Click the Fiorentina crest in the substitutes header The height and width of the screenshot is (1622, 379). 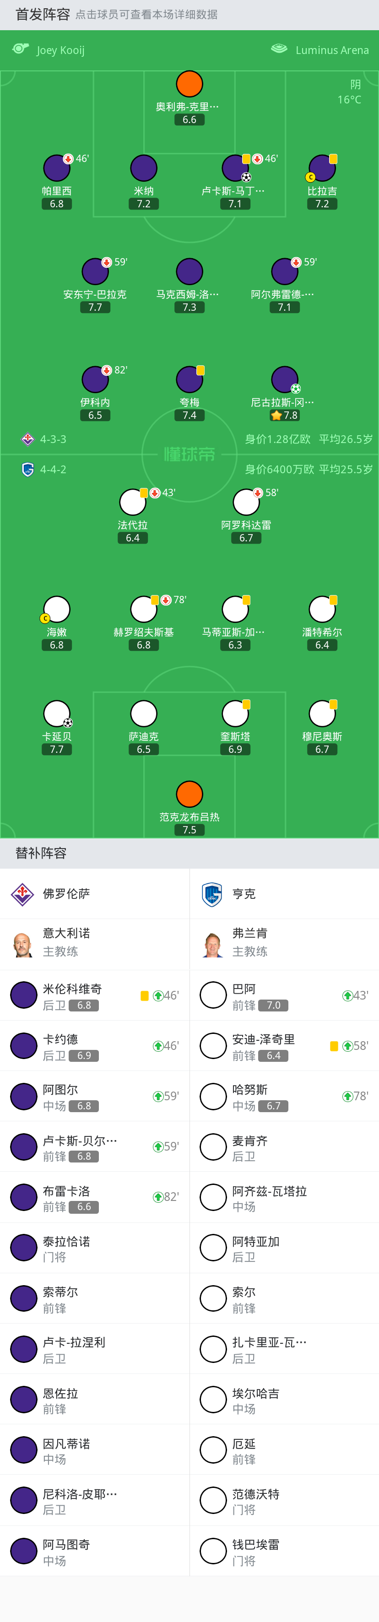coord(23,893)
